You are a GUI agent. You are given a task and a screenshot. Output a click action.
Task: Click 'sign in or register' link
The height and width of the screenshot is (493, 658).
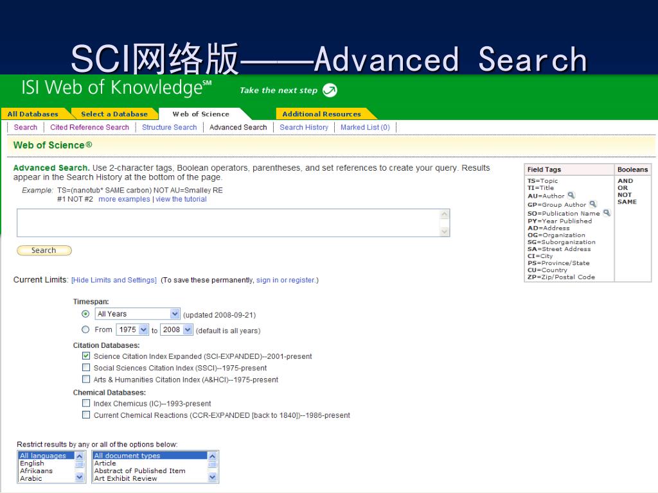[286, 280]
